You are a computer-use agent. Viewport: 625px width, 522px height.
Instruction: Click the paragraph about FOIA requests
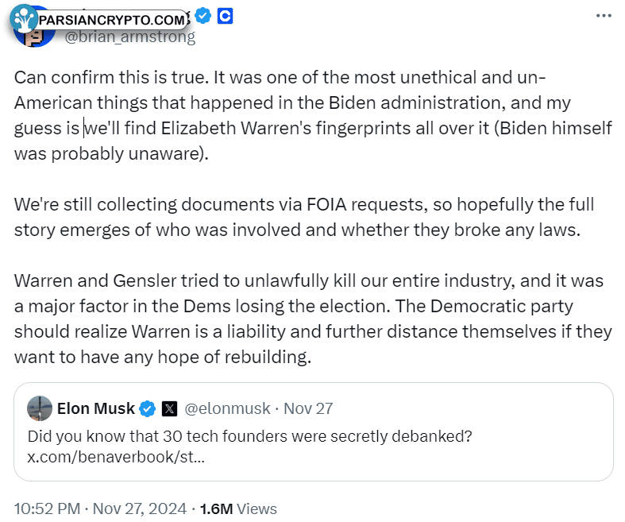(304, 218)
